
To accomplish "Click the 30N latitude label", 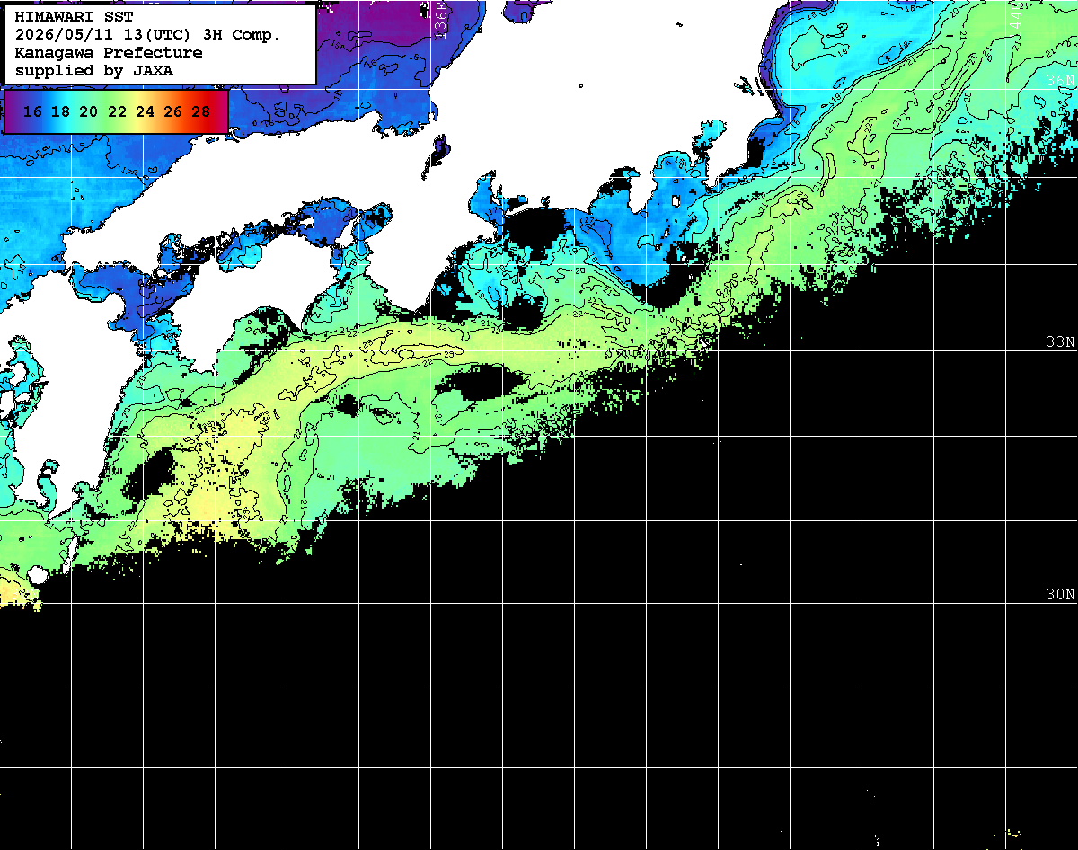I will coord(1061,595).
